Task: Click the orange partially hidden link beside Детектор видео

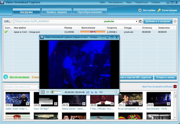Action: click(x=35, y=77)
